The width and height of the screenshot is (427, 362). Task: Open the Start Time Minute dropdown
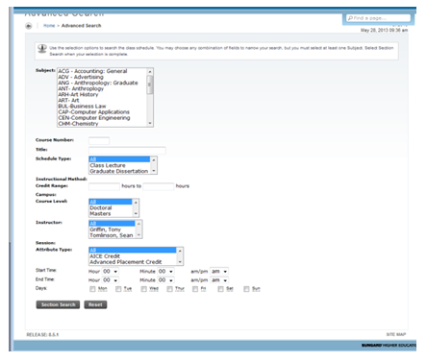click(165, 272)
